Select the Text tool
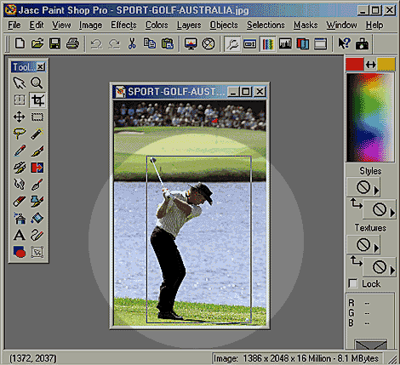The width and height of the screenshot is (400, 365). 20,235
